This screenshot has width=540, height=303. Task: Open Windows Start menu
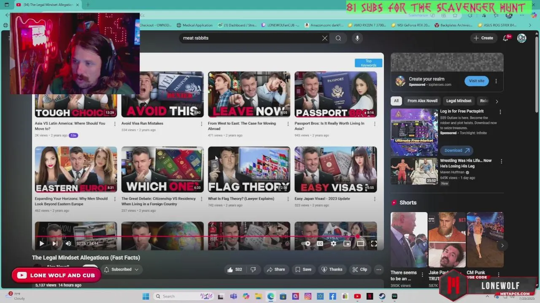pos(146,296)
